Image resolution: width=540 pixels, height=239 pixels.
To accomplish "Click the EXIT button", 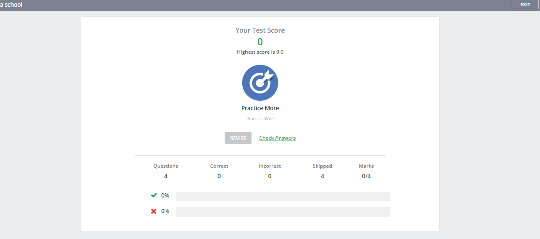I will pos(525,5).
